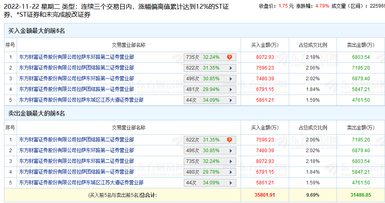Viewport: 385px width, 203px height.
Task: Select buy amount 8072.93 in buy list row 1
Action: (265, 57)
